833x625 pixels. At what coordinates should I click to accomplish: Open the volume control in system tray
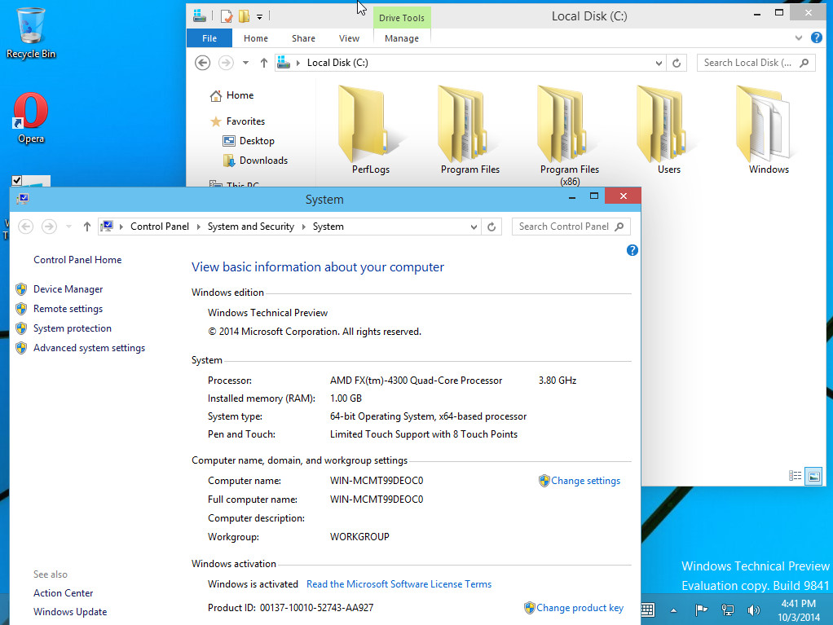coord(753,610)
